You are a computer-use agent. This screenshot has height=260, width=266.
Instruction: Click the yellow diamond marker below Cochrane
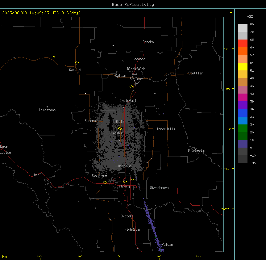(x=105, y=182)
